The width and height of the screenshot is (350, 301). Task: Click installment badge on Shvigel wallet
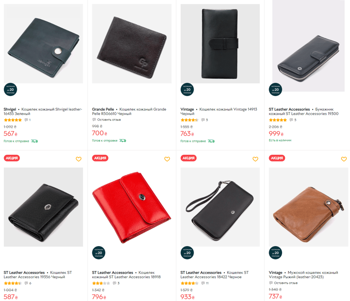[10, 90]
